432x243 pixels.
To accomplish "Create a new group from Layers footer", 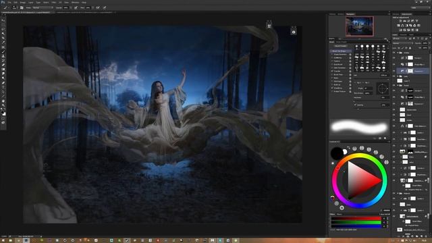I will click(x=417, y=236).
